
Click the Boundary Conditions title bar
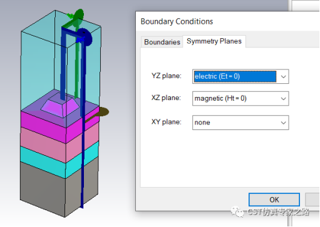(227, 21)
